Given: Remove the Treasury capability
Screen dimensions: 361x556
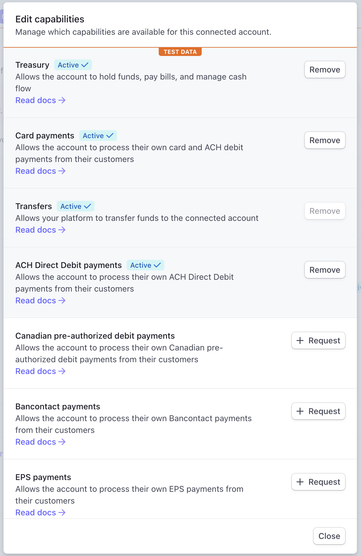Looking at the screenshot, I should coord(325,69).
